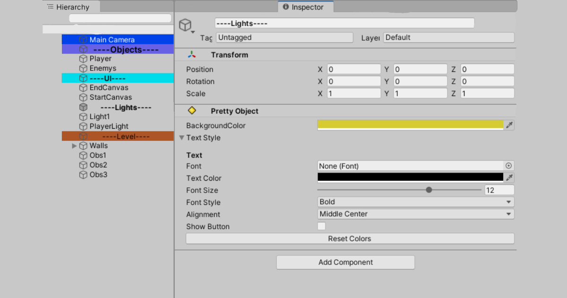
Task: Open the Font object picker circle
Action: tap(508, 166)
